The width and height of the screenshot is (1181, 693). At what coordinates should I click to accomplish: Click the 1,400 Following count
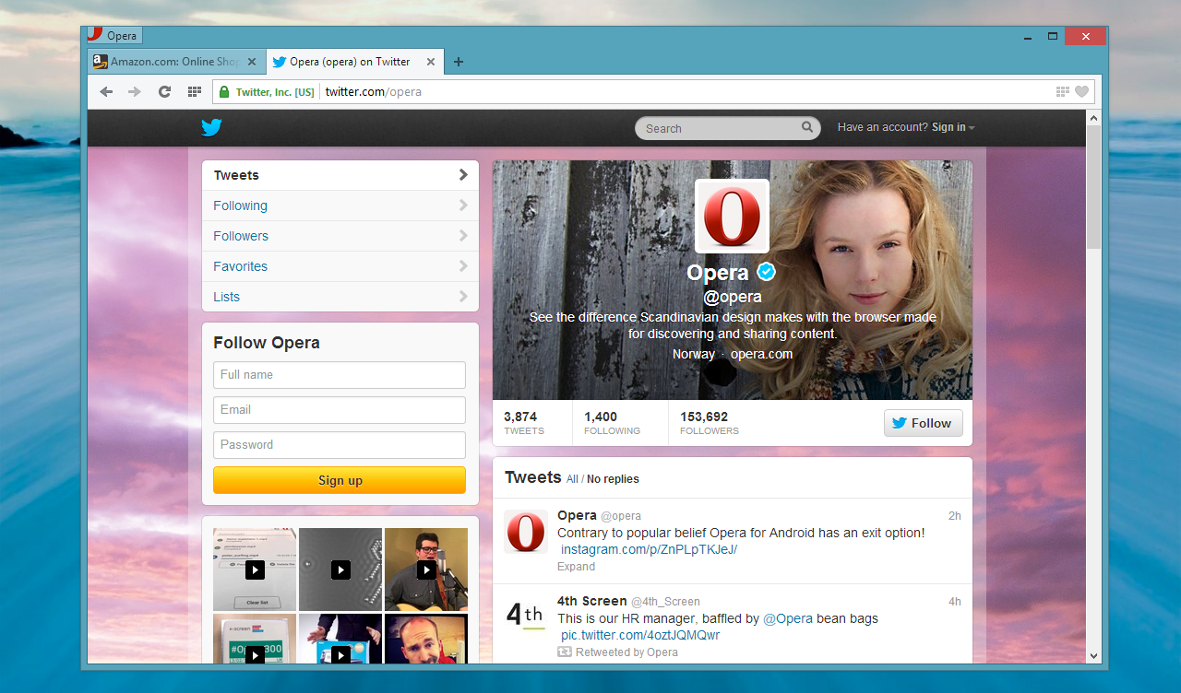pyautogui.click(x=612, y=423)
